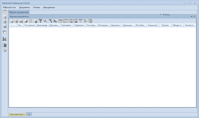
Task: Click the Общая п... column header
Action: pyautogui.click(x=177, y=25)
